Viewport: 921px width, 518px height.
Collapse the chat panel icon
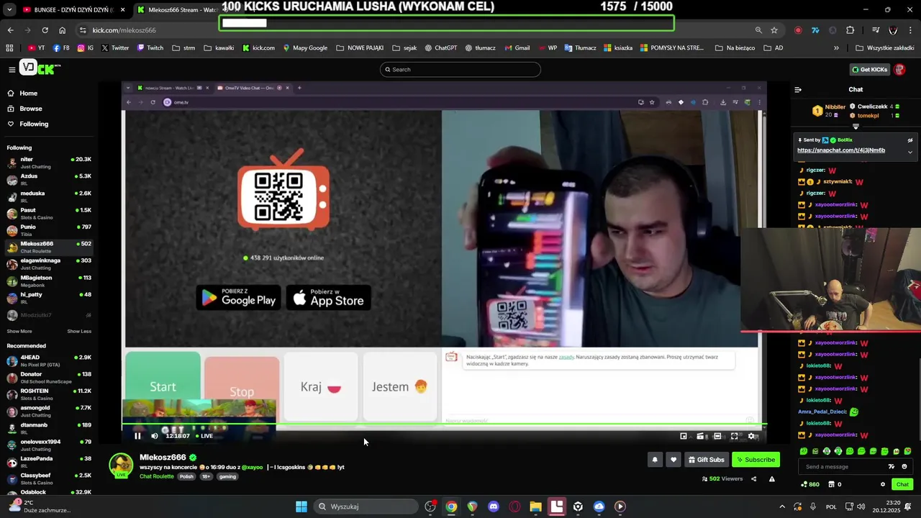coord(798,90)
